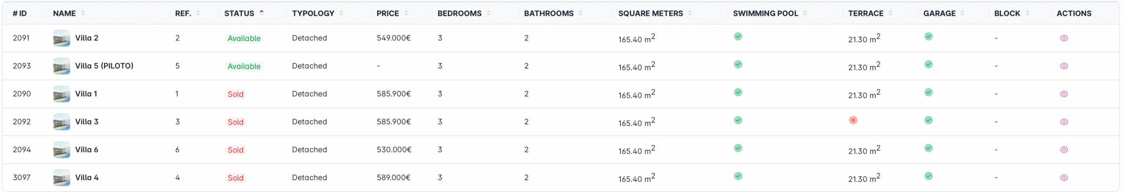The image size is (1125, 192).
Task: View details of Villa 3 via eye icon
Action: tap(1063, 122)
